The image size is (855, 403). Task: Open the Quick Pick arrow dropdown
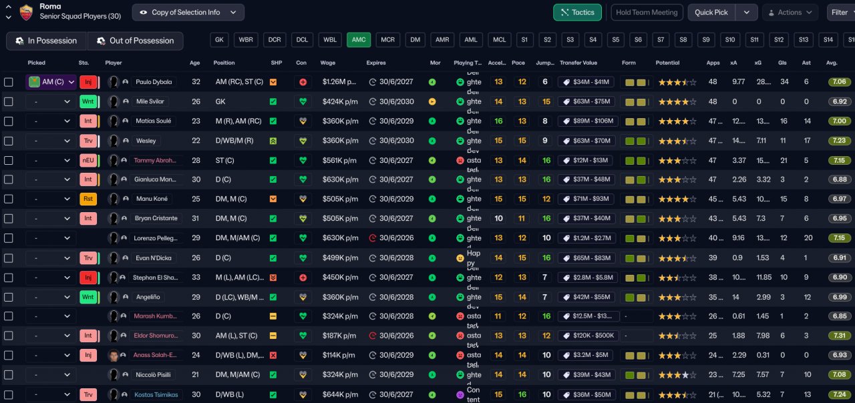747,12
